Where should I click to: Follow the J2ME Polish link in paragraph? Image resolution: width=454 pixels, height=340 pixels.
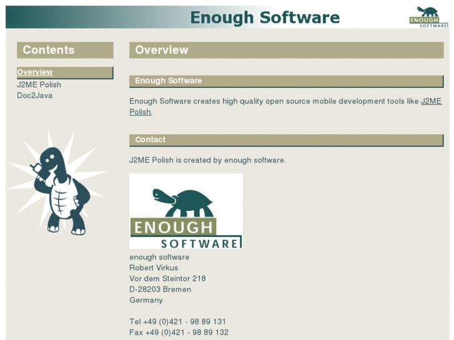(431, 101)
